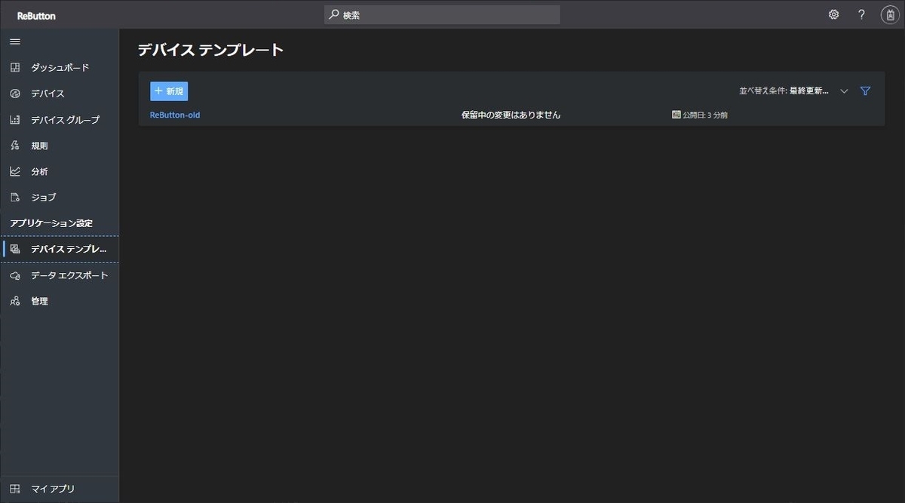This screenshot has height=503, width=905.
Task: Click inside the 検索 search field
Action: 441,14
